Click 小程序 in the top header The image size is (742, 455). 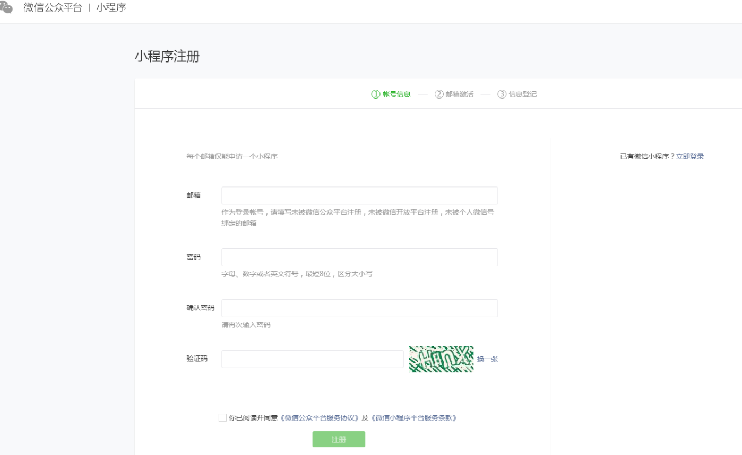(x=111, y=8)
